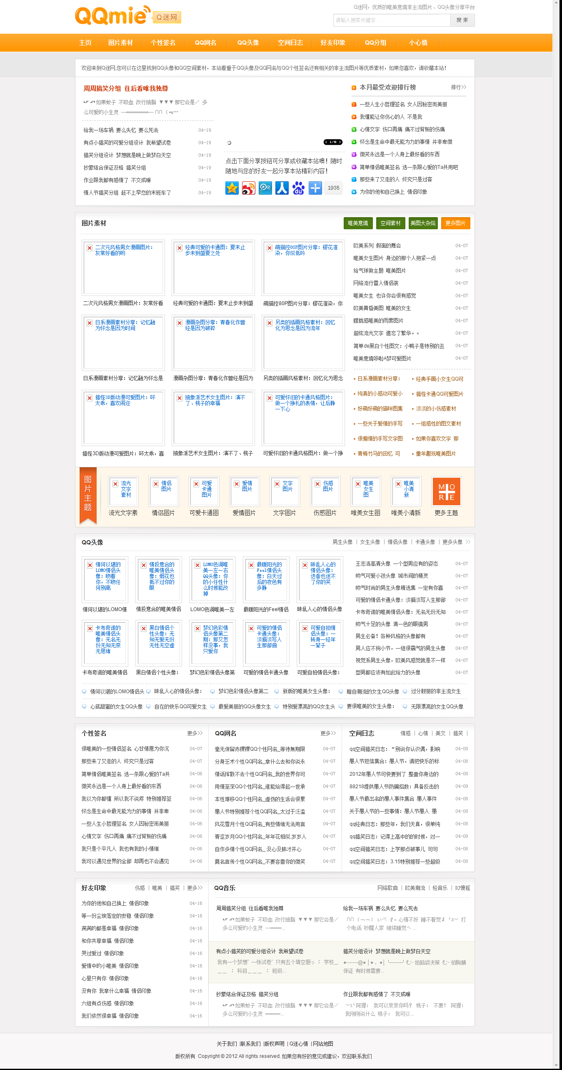
Task: Open 网络歌曲 in QQ音乐 section
Action: tap(387, 888)
